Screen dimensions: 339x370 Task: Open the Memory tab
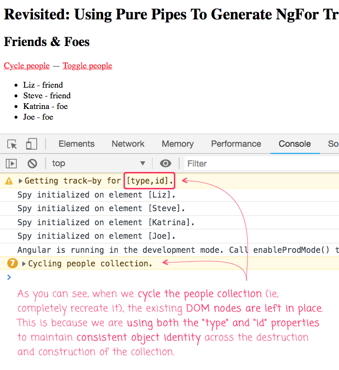(x=178, y=144)
